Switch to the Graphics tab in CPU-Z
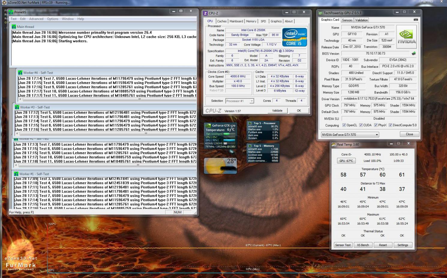The image size is (447, 278). (276, 21)
